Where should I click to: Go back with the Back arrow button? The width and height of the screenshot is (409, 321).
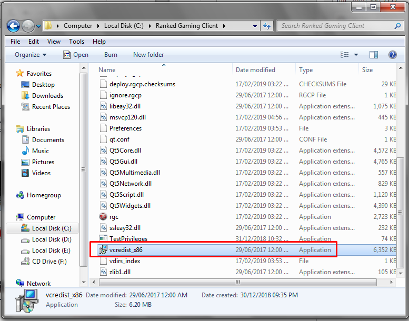pos(13,26)
